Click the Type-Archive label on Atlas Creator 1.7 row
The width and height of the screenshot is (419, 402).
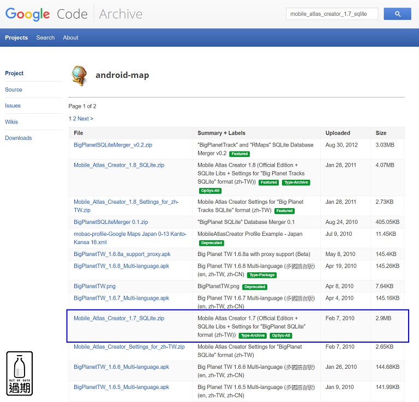point(253,336)
